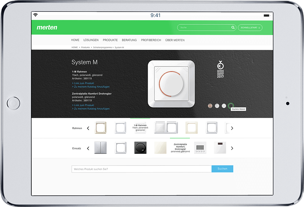Open Link zum Produkt for Zentralplatte Drehregler
304x207 pixels.
coord(83,105)
